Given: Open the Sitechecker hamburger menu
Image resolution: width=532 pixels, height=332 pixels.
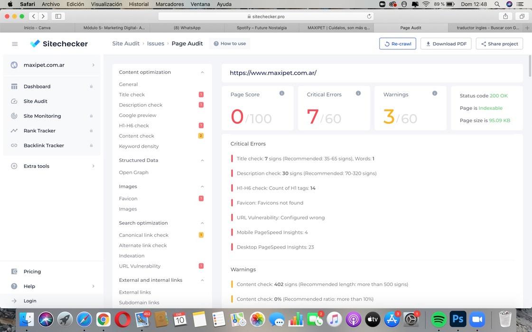Looking at the screenshot, I should tap(15, 44).
